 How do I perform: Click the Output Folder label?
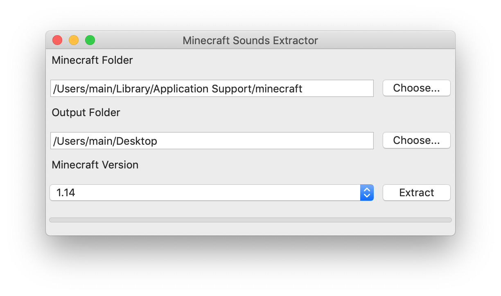[86, 112]
